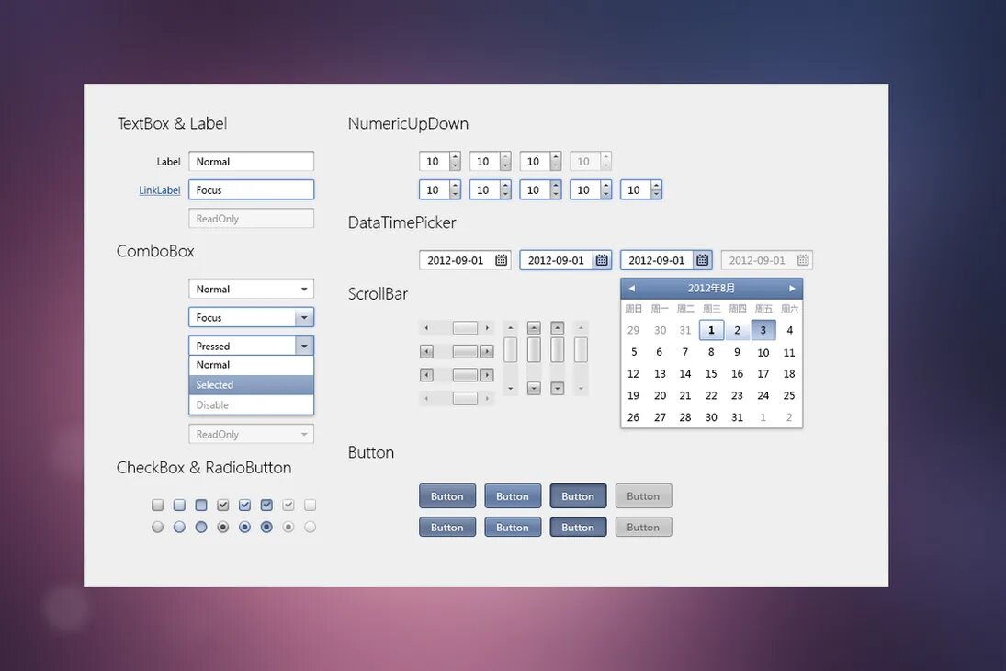Click the Disable item in dropdown list
1006x671 pixels.
[x=251, y=405]
